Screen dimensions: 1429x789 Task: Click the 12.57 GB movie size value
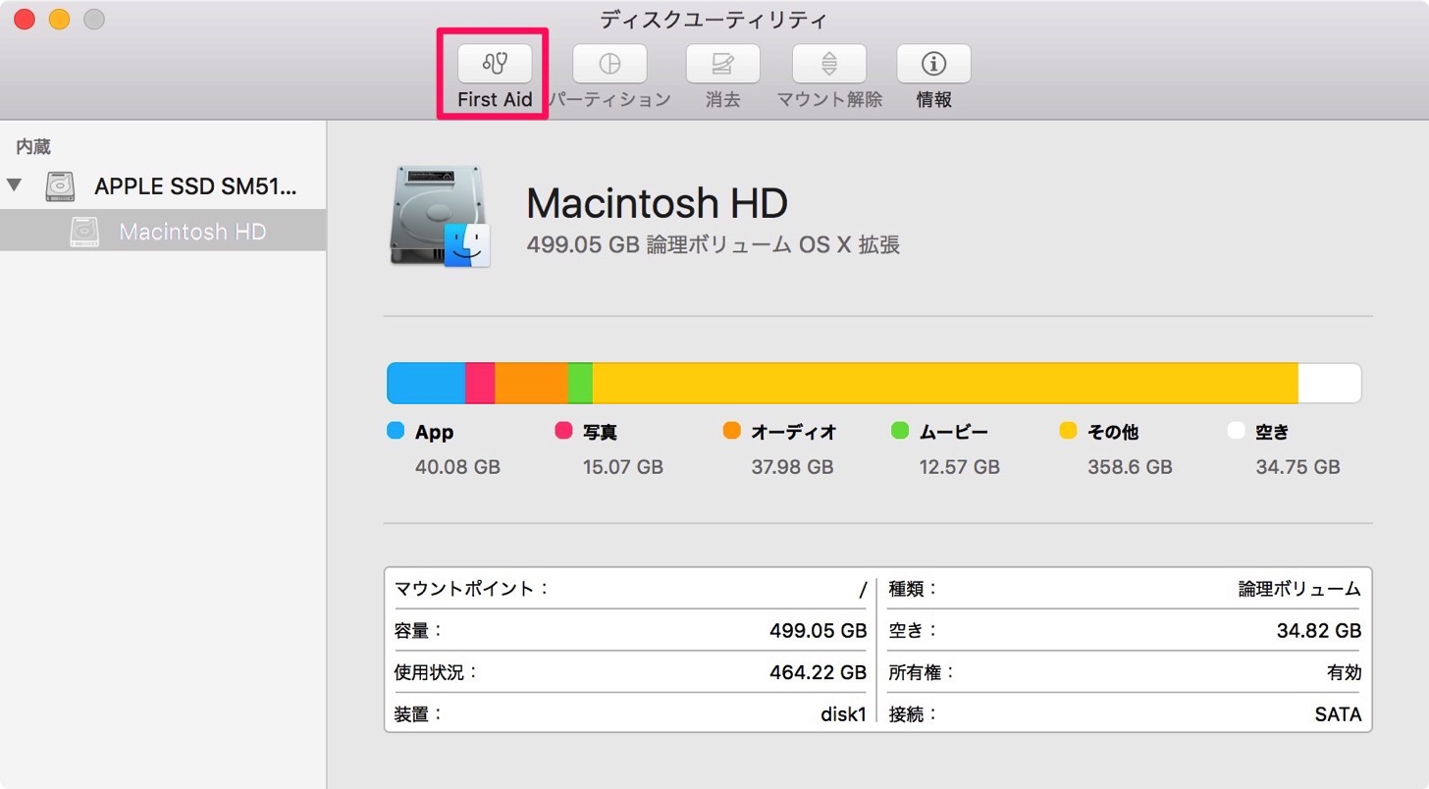pyautogui.click(x=960, y=467)
